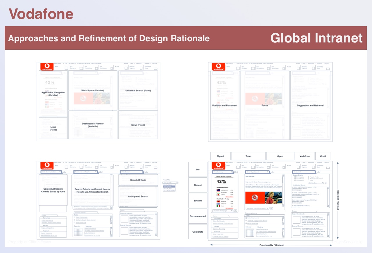The width and height of the screenshot is (372, 253).
Task: Open the Focus Filter sort dropdown
Action: (170, 183)
